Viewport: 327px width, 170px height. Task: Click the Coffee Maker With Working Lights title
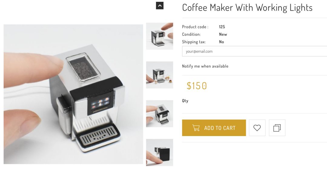coord(247,8)
